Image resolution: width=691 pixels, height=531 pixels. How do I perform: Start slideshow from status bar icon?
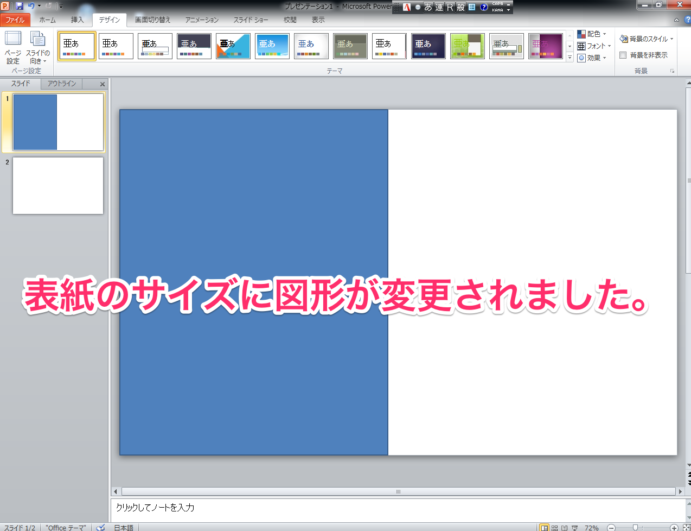point(574,528)
